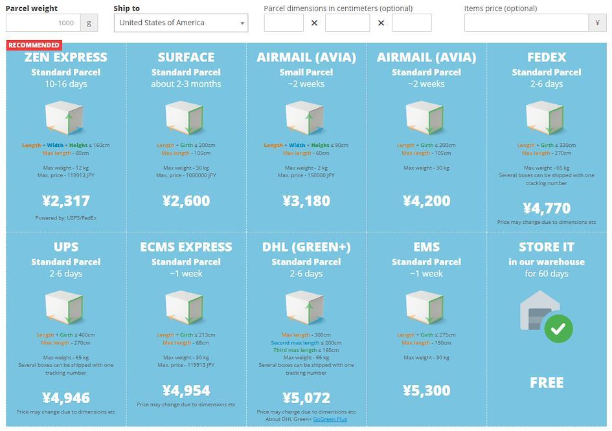Screen dimensions: 612x431
Task: Click the EMS parcel box icon
Action: (426, 308)
